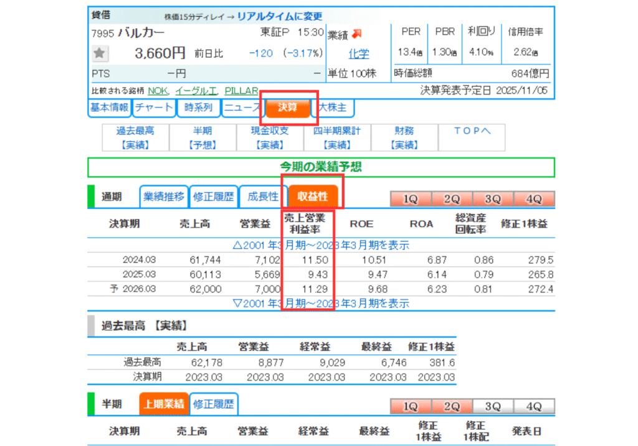Toggle the 1Q button in 通期 section
638x446 pixels.
pos(411,199)
